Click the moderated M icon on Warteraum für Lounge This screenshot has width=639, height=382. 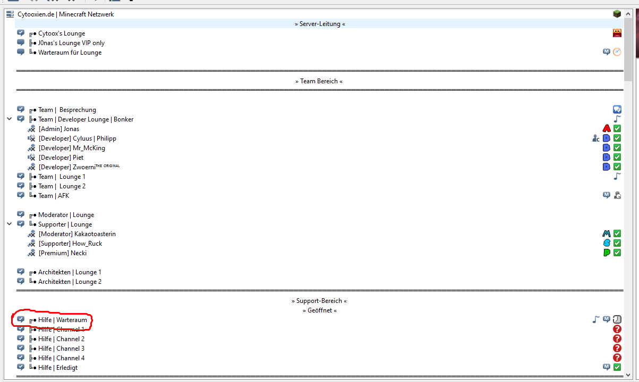click(x=606, y=52)
